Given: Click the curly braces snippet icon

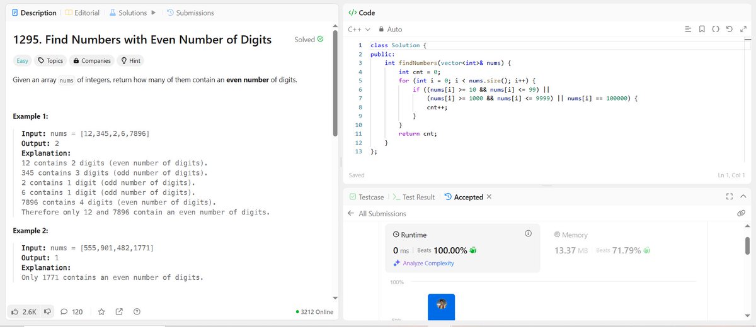Looking at the screenshot, I should point(716,29).
